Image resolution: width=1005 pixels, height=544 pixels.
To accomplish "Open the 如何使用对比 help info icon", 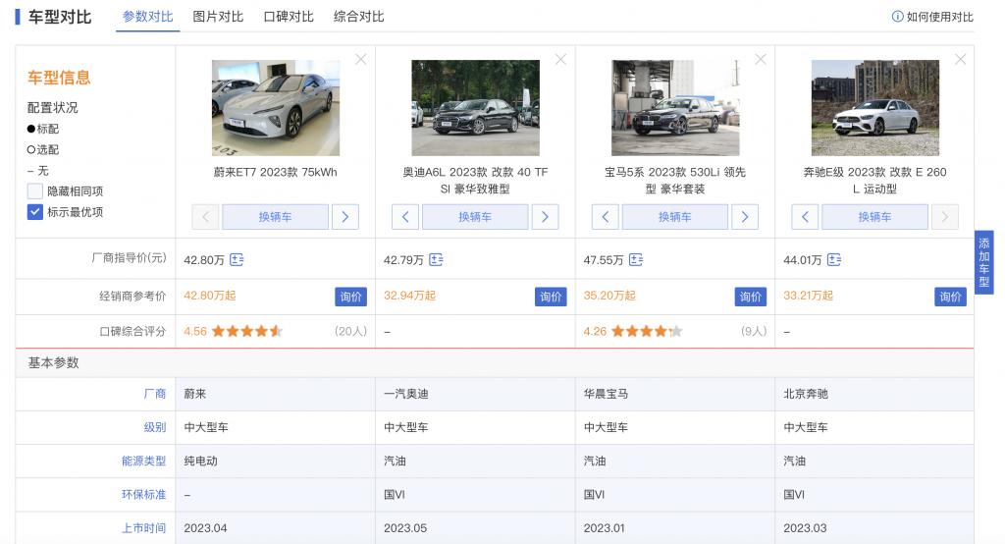I will [897, 17].
